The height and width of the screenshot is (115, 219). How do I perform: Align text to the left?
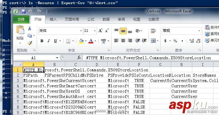click(116, 41)
